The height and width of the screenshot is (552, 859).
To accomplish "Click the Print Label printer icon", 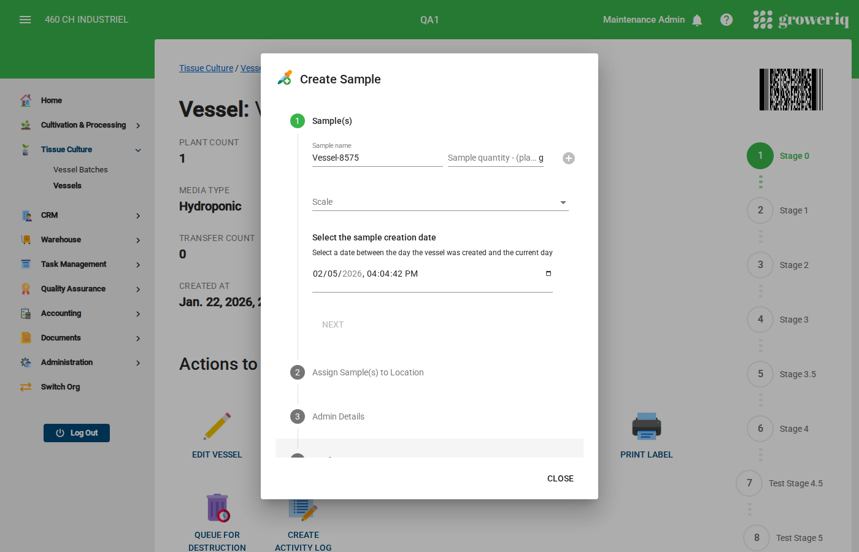I will click(646, 426).
